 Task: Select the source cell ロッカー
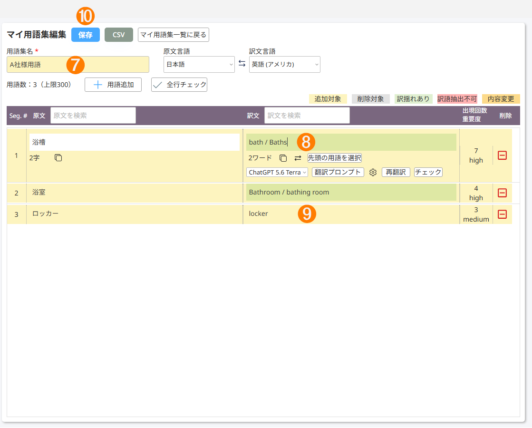pos(135,214)
